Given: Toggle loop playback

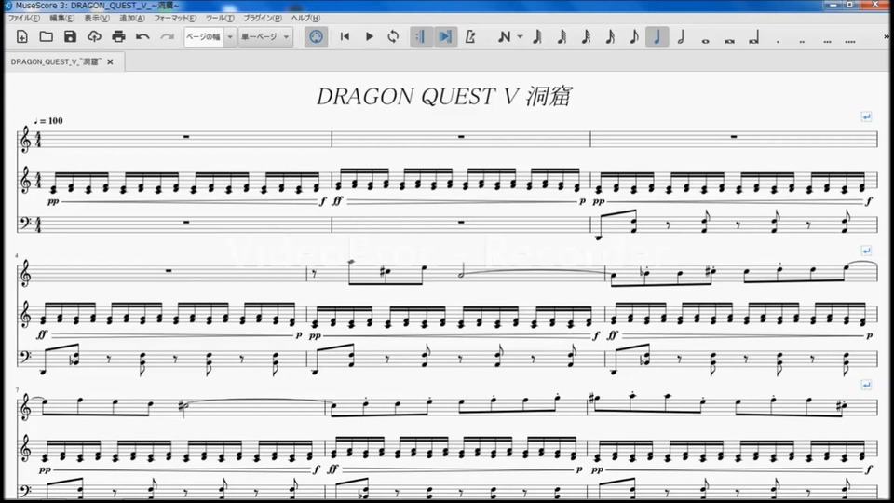Looking at the screenshot, I should 393,37.
